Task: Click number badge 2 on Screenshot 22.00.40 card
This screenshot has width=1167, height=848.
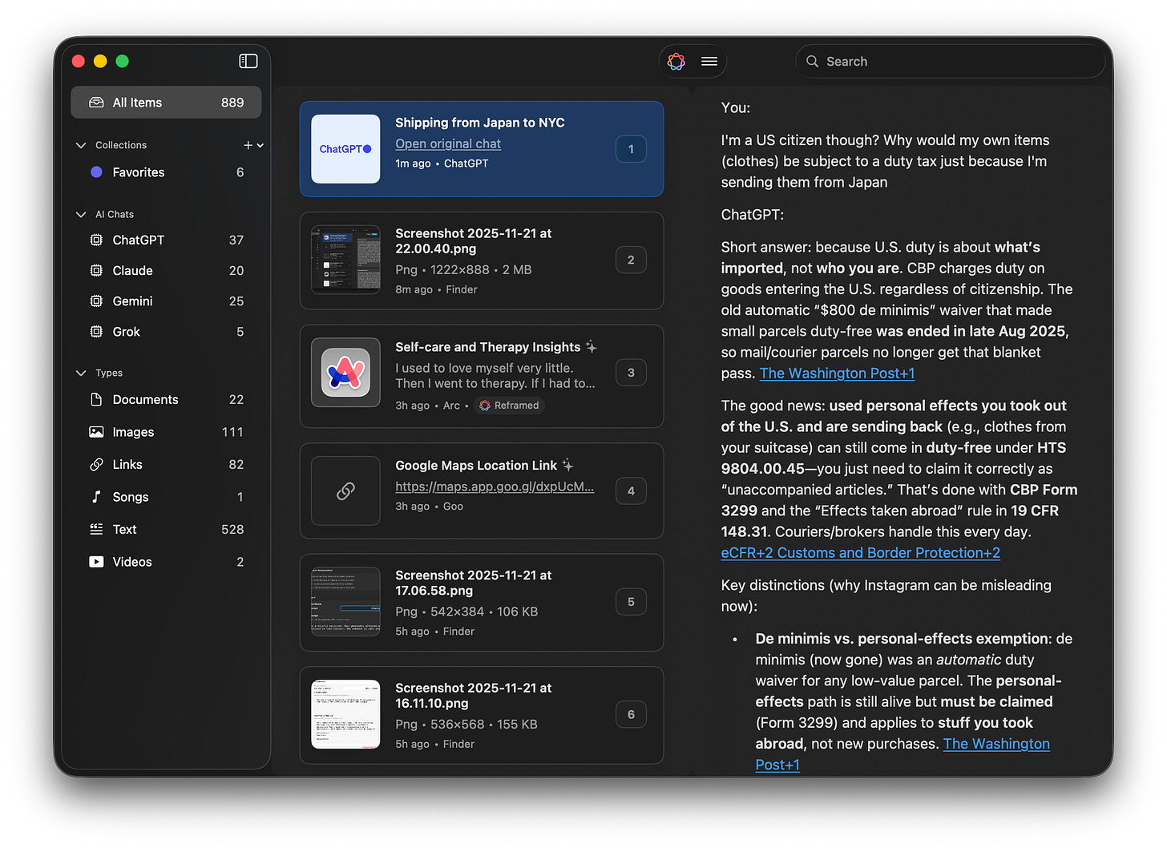Action: click(631, 260)
